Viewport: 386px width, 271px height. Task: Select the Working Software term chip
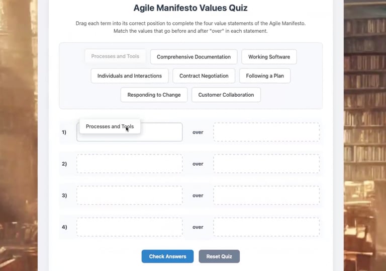[269, 57]
